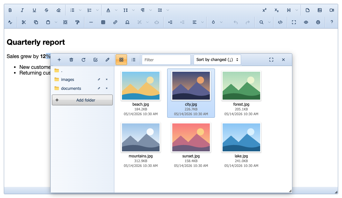This screenshot has width=342, height=198.
Task: Select the beach.jpg thumbnail
Action: pos(141,86)
